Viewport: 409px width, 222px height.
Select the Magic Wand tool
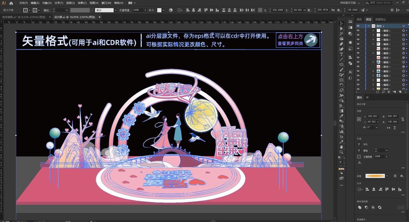(x=341, y=34)
